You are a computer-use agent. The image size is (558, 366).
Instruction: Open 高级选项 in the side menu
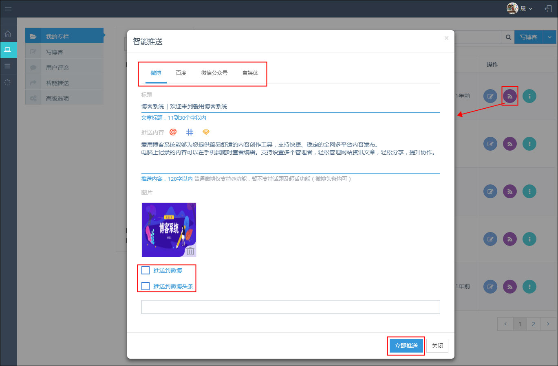pyautogui.click(x=64, y=98)
